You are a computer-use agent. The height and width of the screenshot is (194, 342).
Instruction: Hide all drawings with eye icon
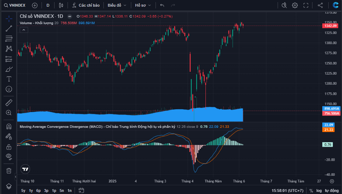tap(9, 157)
